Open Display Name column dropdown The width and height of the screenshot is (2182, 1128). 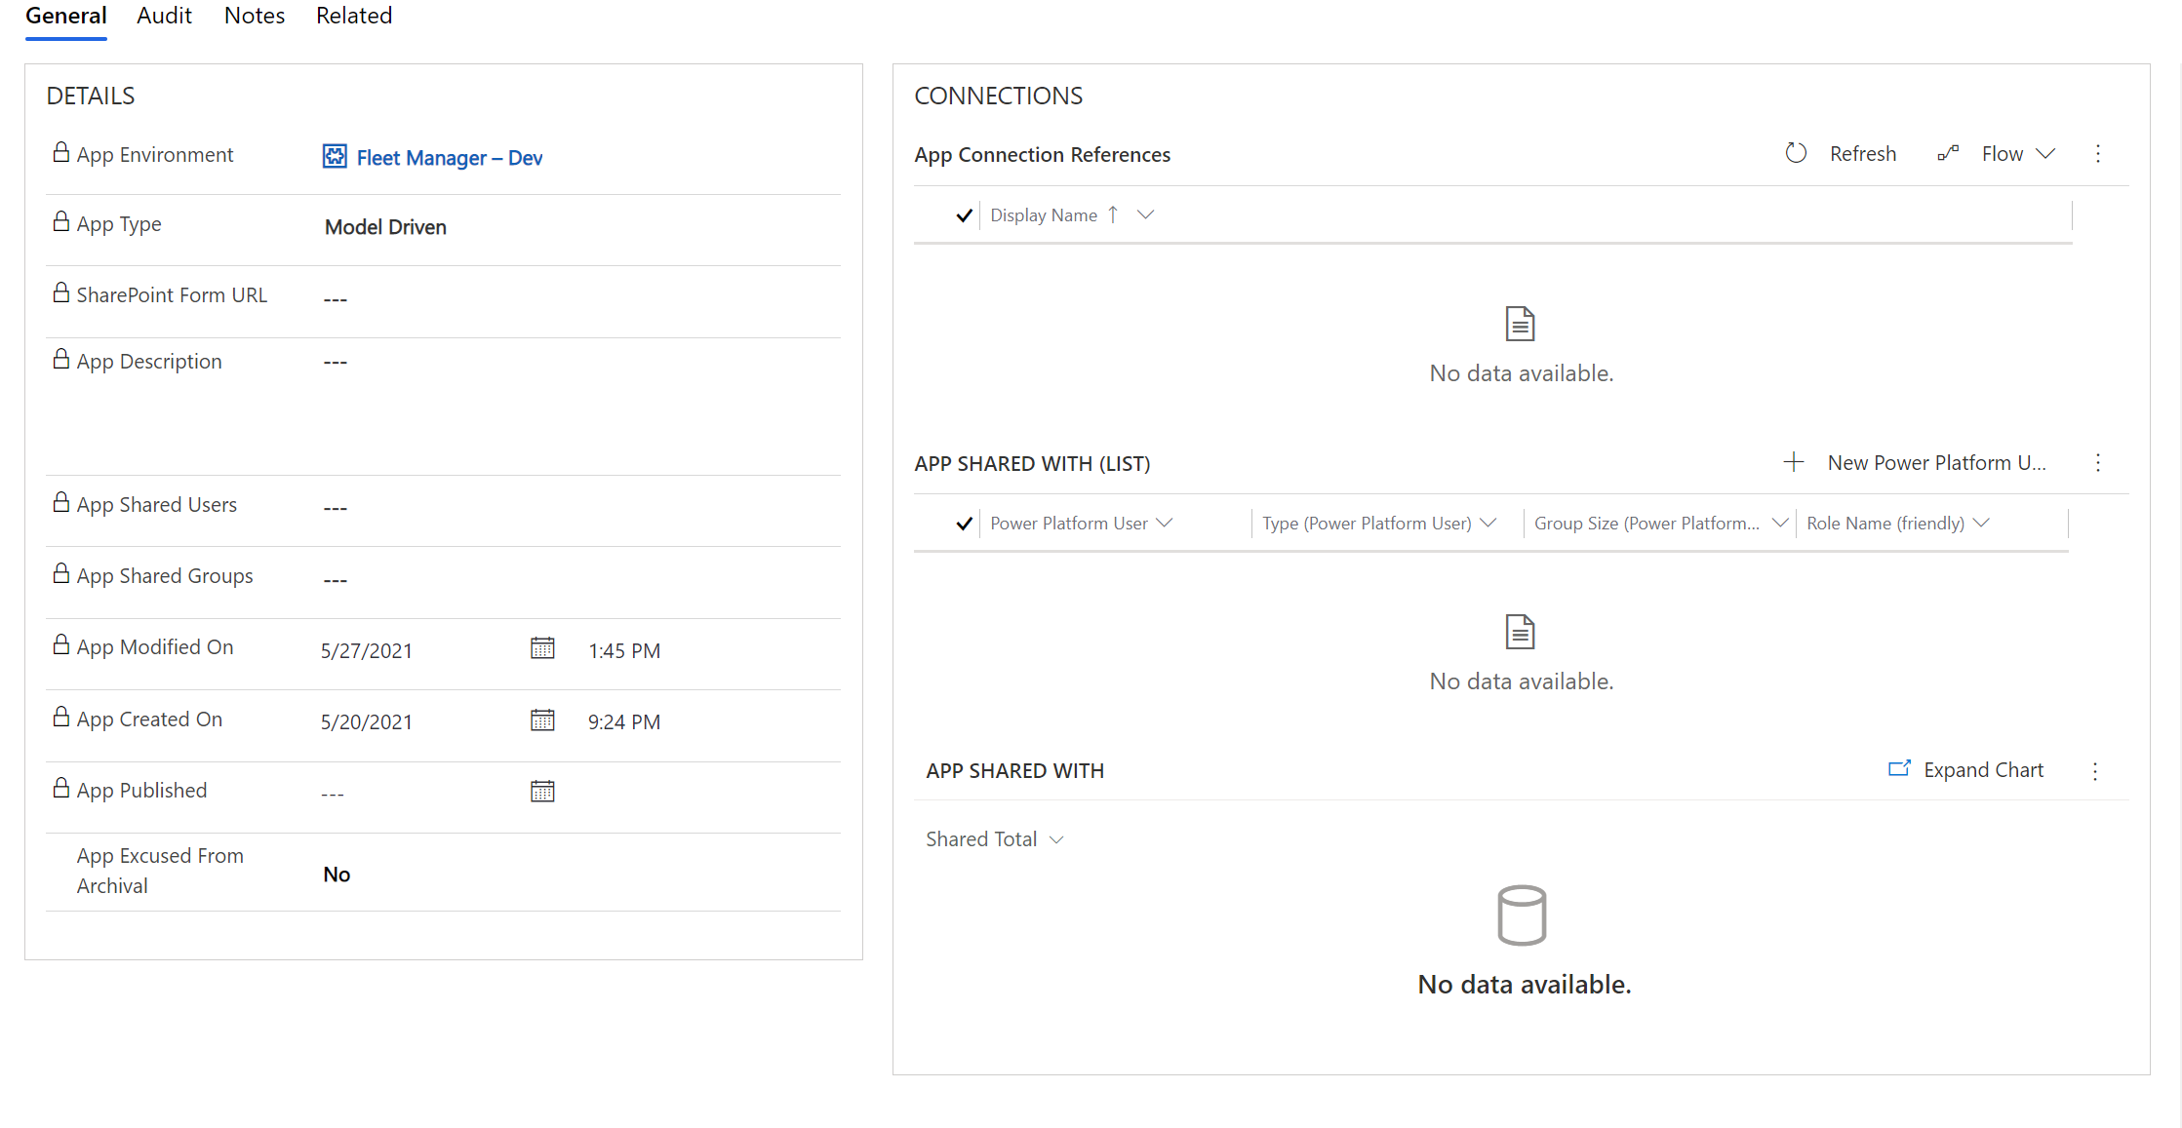point(1146,214)
